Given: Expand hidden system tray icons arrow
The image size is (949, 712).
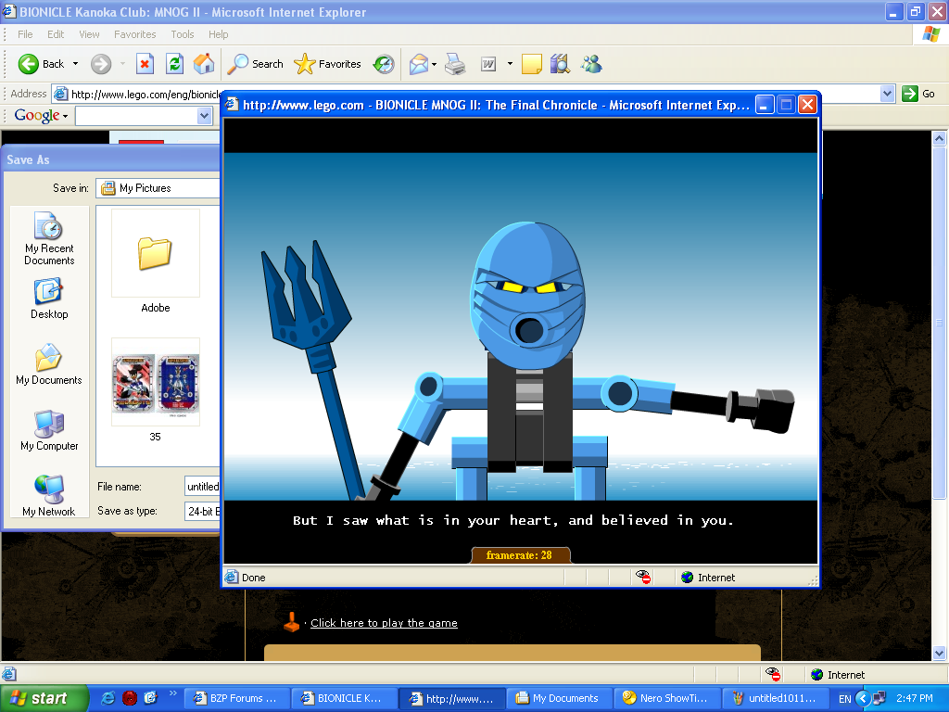Looking at the screenshot, I should point(863,699).
